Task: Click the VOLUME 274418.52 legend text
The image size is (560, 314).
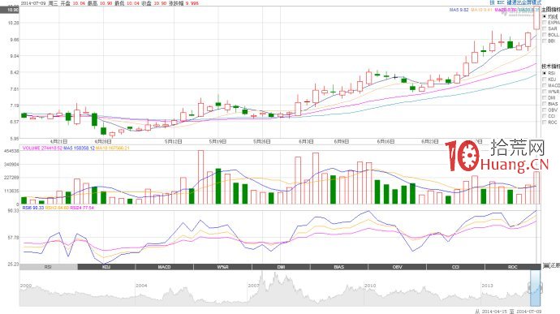Action: click(x=42, y=148)
